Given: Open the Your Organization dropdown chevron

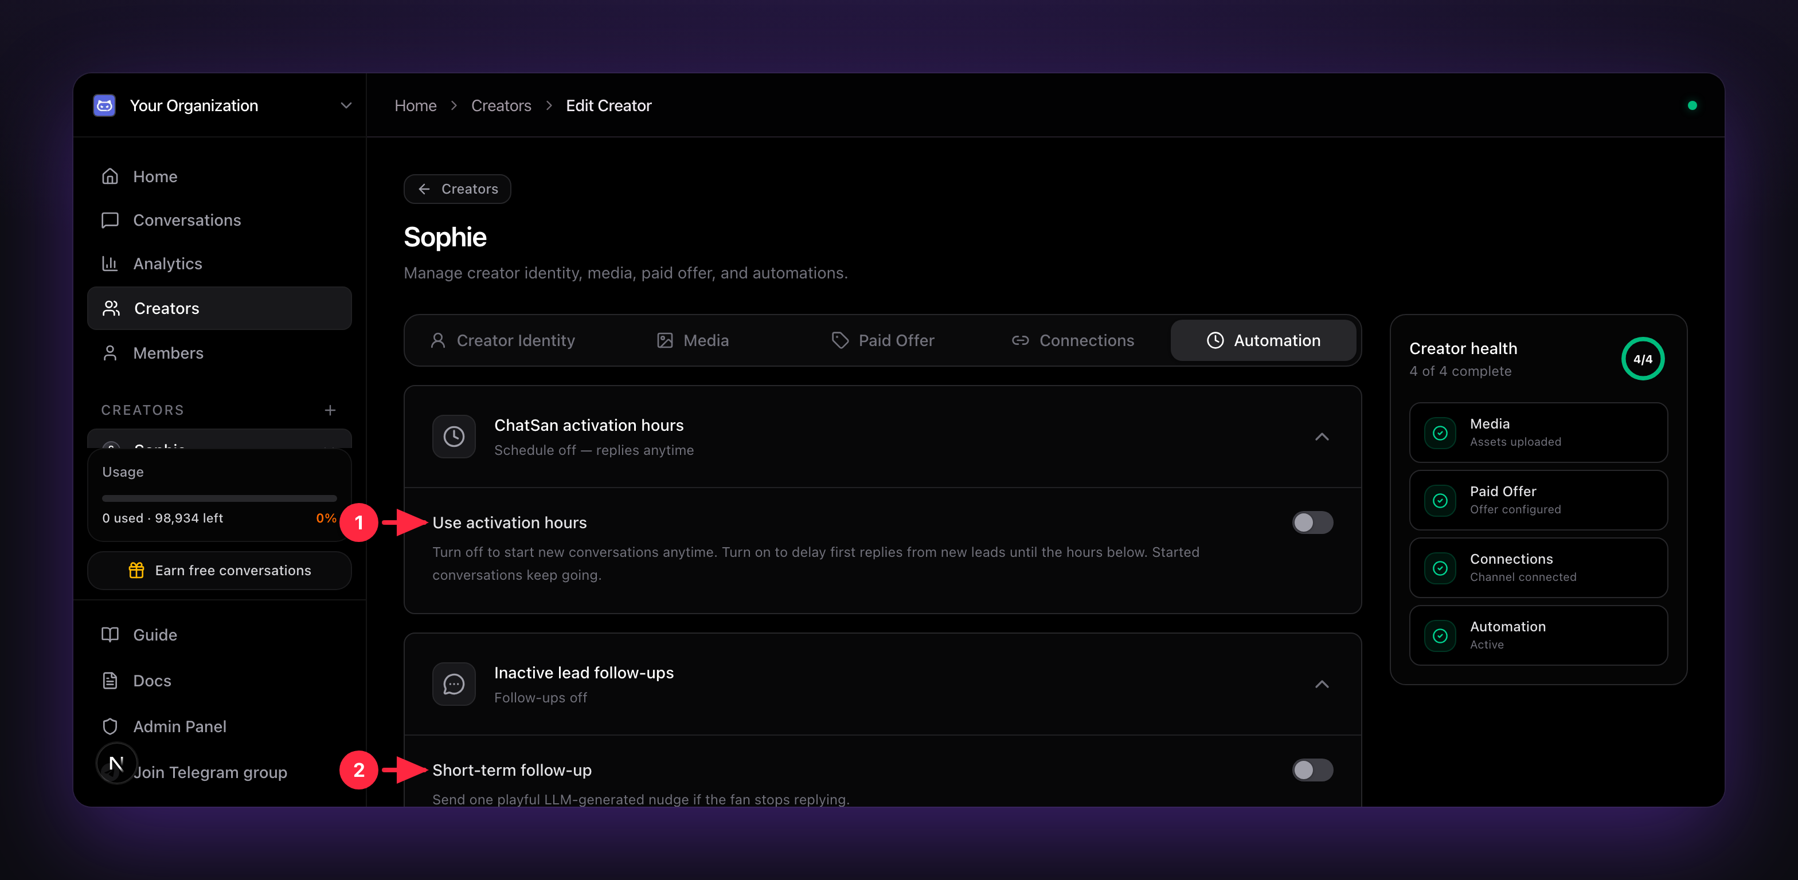Looking at the screenshot, I should [x=346, y=105].
